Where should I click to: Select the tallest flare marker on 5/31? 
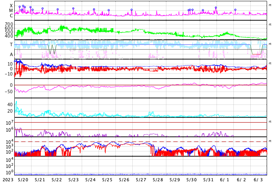(x=216, y=7)
